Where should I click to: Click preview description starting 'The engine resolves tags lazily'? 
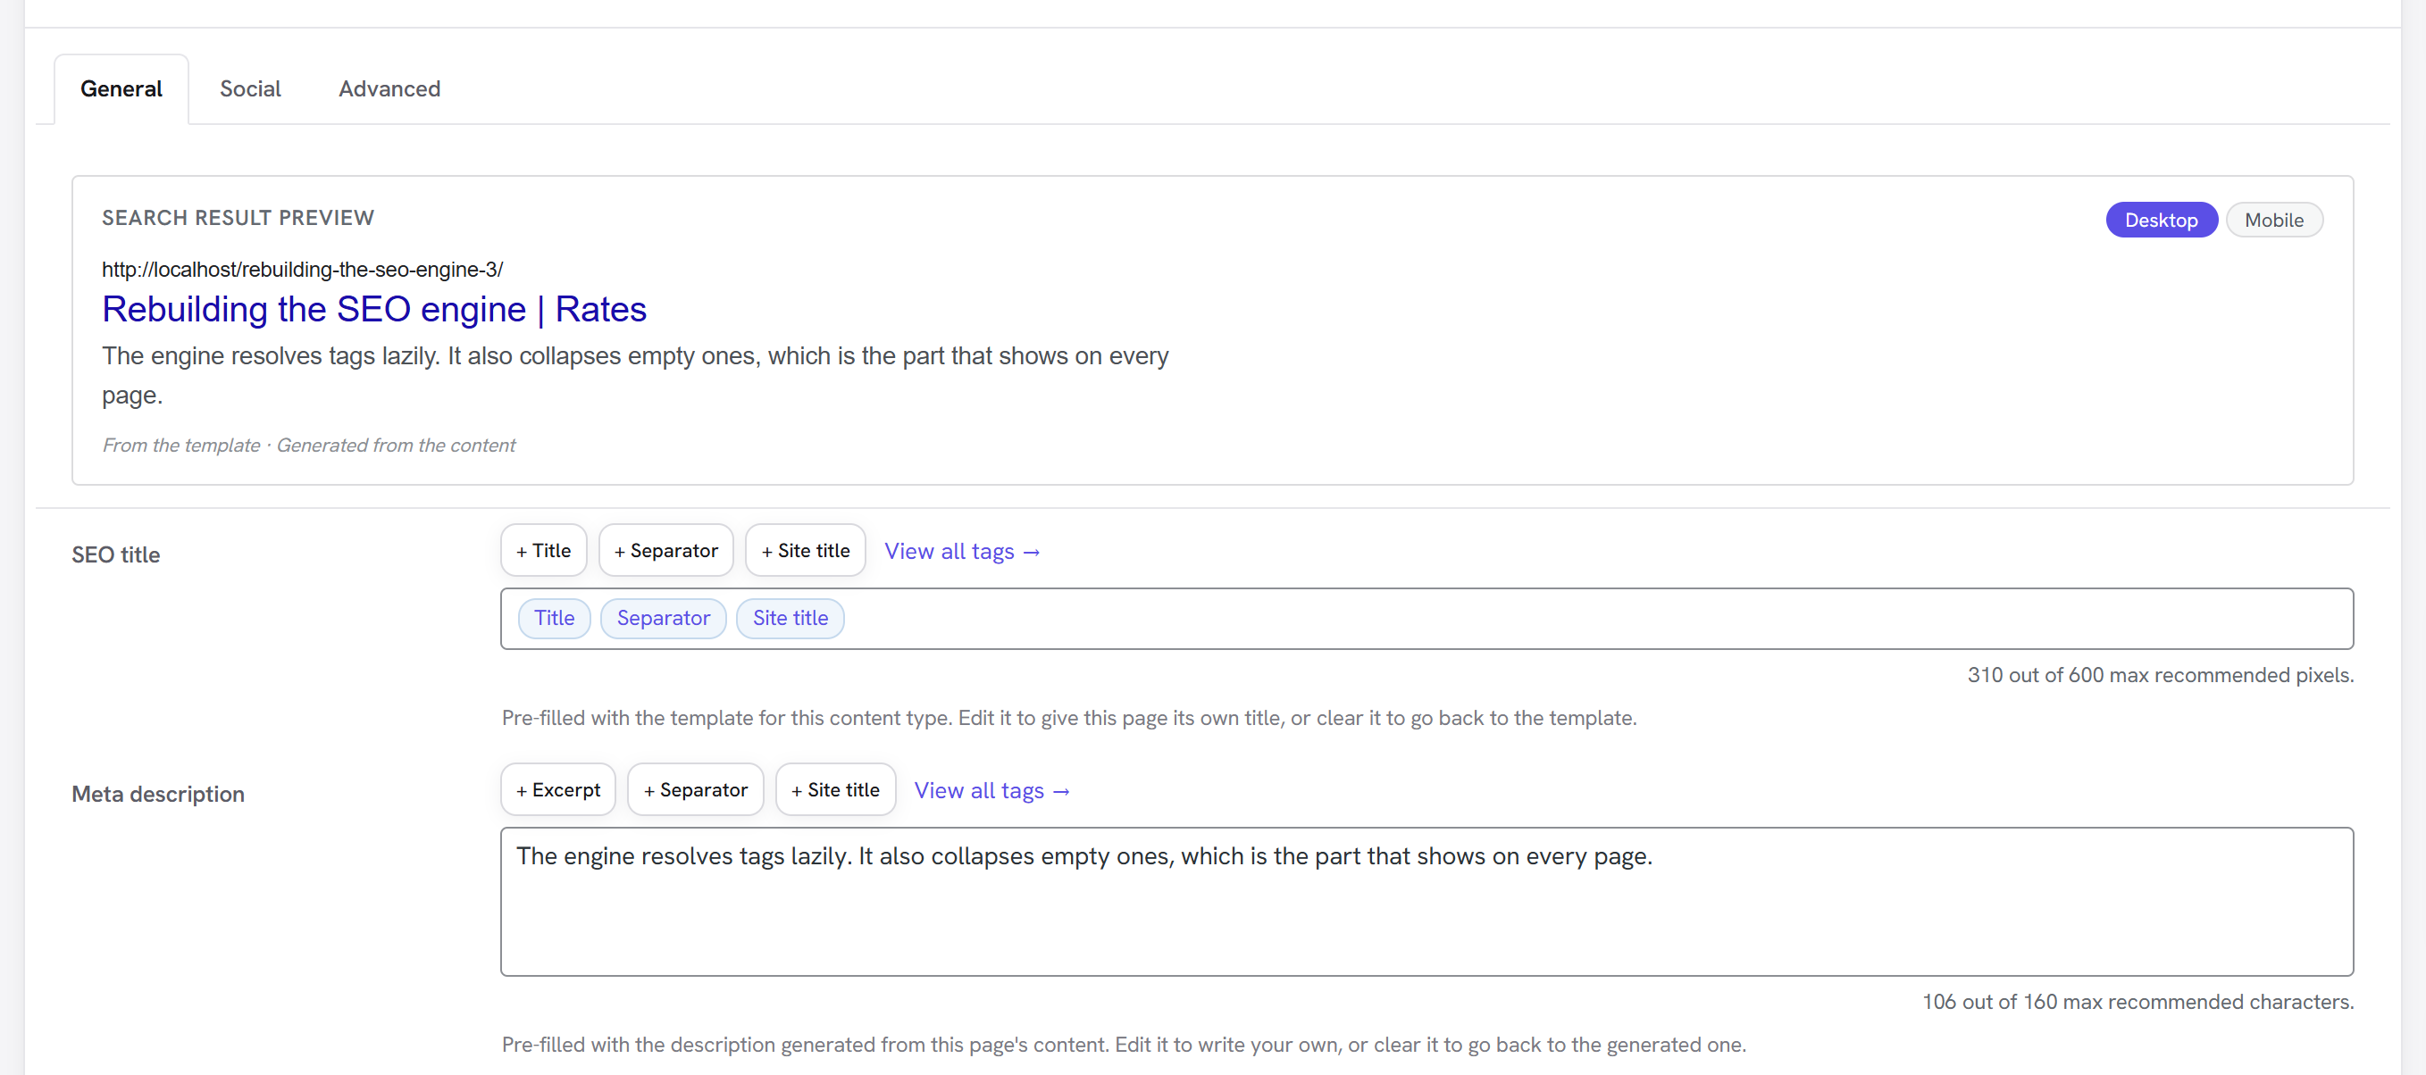pyautogui.click(x=635, y=375)
